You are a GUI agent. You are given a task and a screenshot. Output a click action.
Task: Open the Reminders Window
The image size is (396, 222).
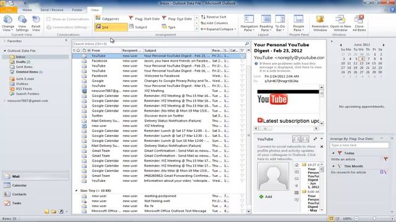tap(320, 23)
